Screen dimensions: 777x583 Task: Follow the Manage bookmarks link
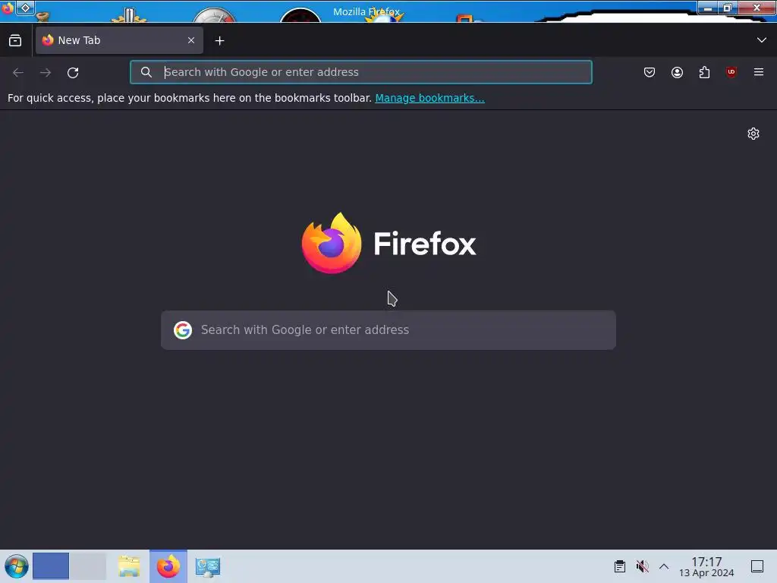[429, 98]
